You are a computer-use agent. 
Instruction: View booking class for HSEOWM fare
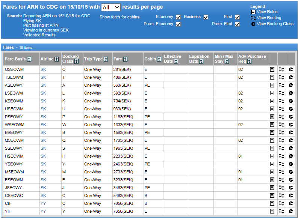pos(291,156)
